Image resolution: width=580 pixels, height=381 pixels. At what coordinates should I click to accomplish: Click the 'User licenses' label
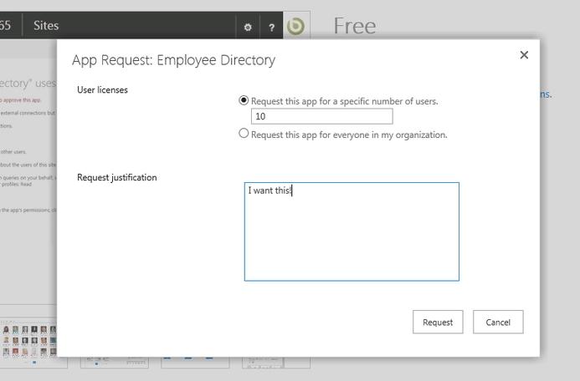pos(102,89)
